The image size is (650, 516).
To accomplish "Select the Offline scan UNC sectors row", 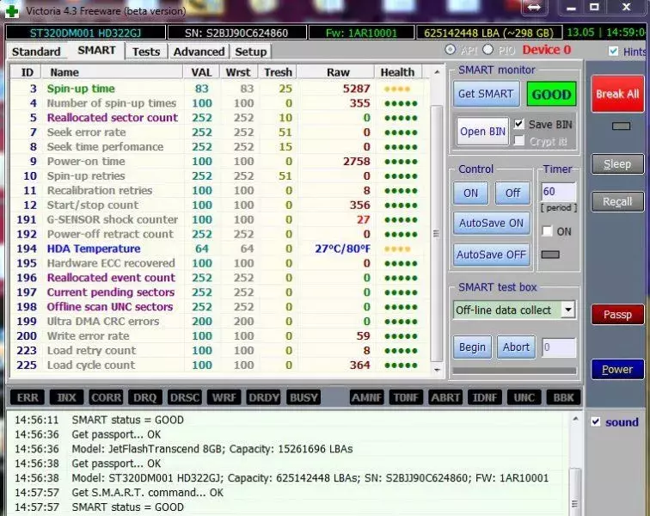I will (220, 306).
